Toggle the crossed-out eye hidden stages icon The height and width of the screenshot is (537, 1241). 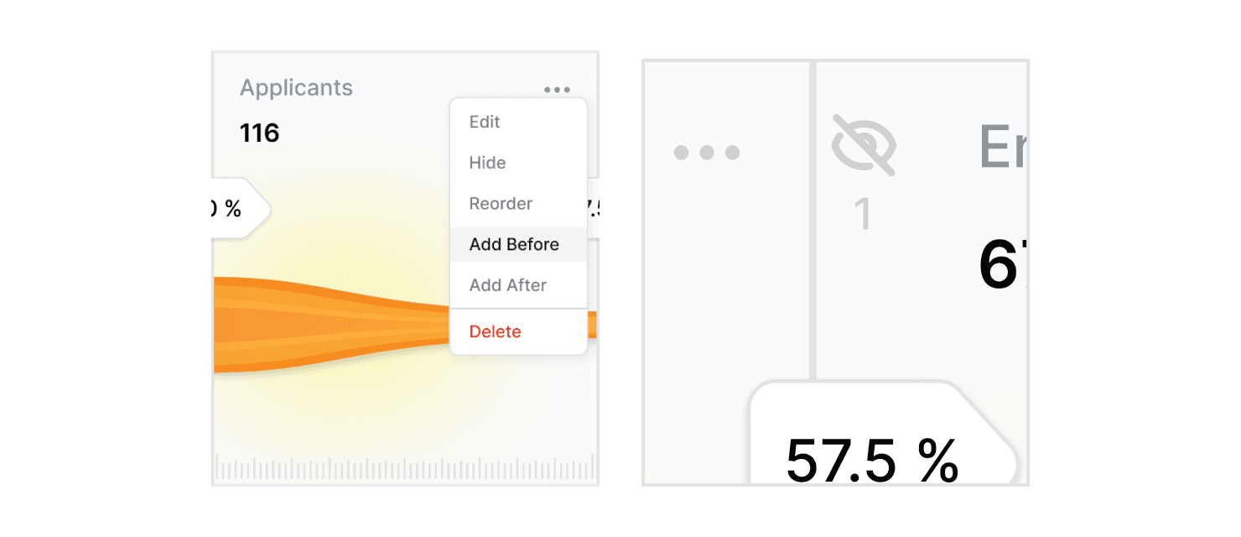pos(864,144)
